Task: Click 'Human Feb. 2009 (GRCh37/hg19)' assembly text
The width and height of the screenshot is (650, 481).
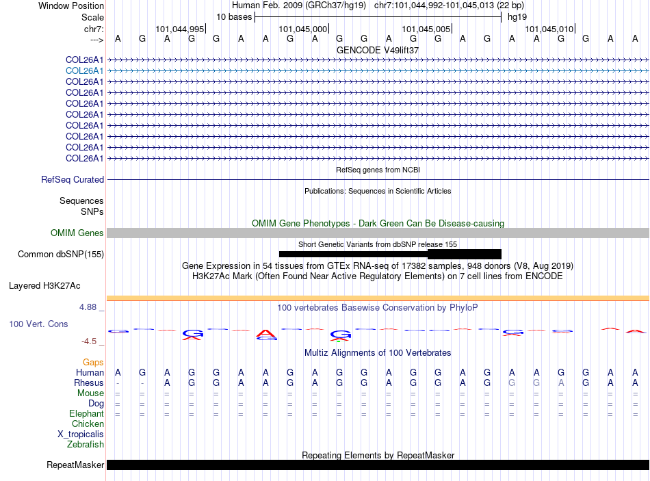Action: (x=299, y=5)
